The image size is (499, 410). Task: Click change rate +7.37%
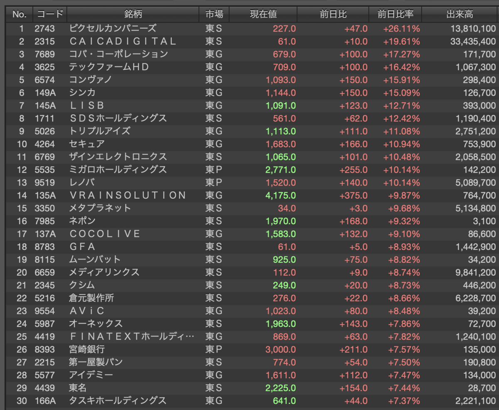[404, 401]
